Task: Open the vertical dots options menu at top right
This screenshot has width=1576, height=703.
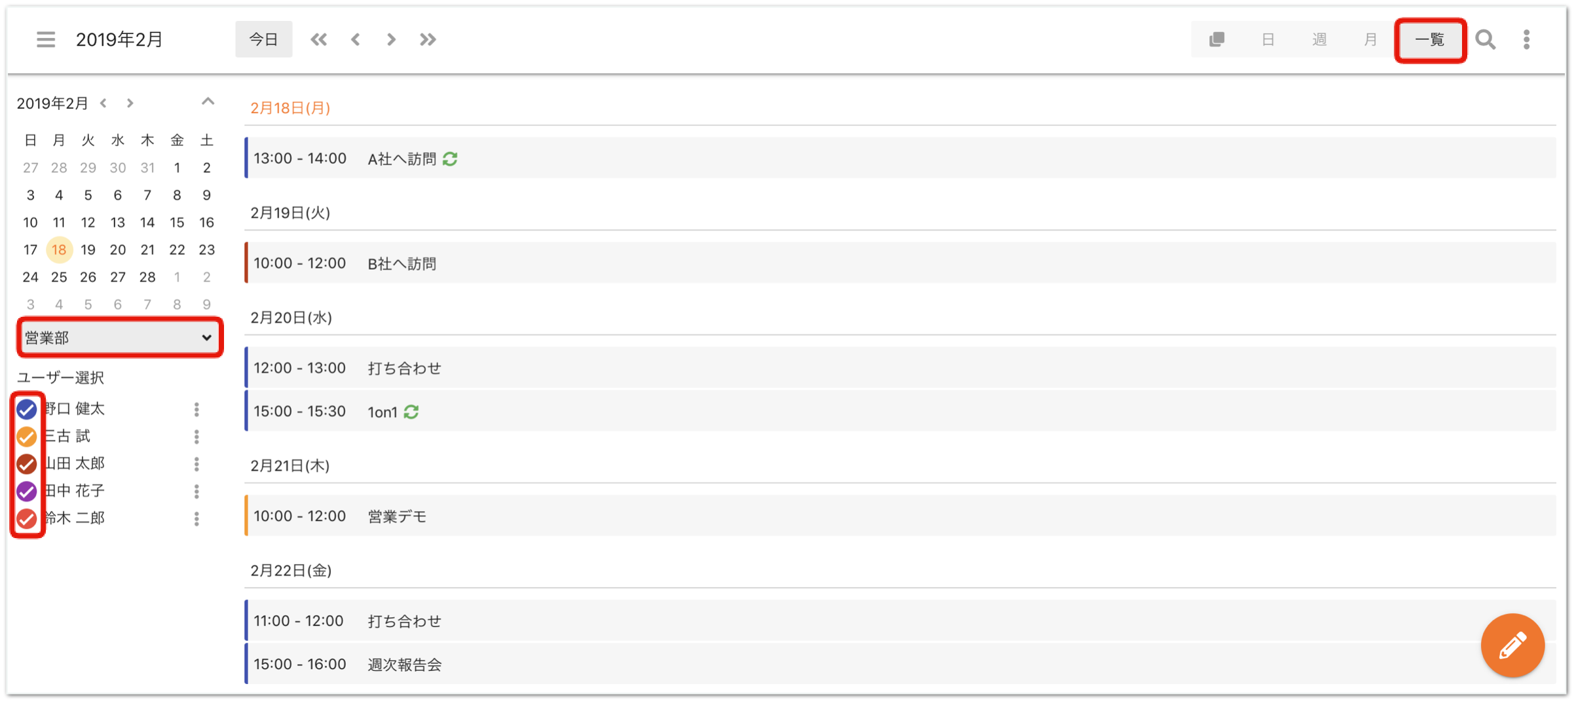Action: pyautogui.click(x=1526, y=40)
